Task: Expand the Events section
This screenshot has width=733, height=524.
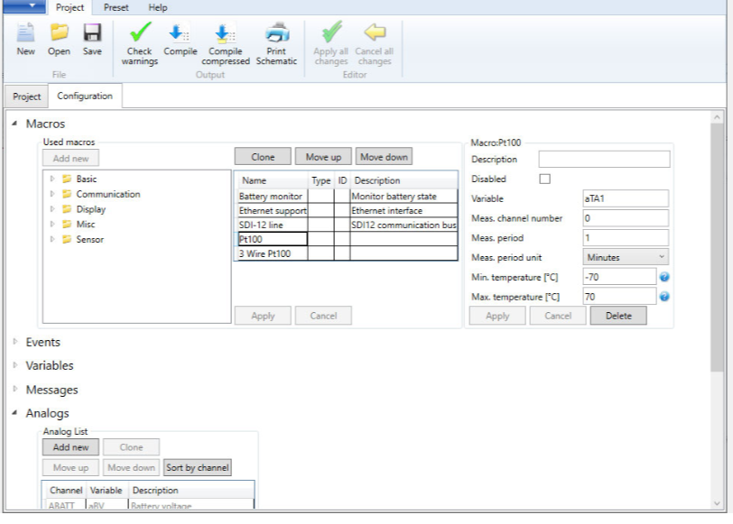Action: [x=15, y=342]
